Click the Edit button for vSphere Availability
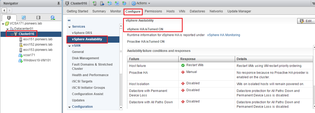This screenshot has width=315, height=113. (306, 21)
